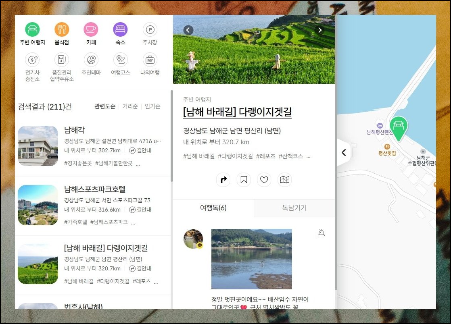Viewport: 451px width, 324px height.
Task: Click the #남해스포츠파크 hashtag
Action: (x=109, y=222)
